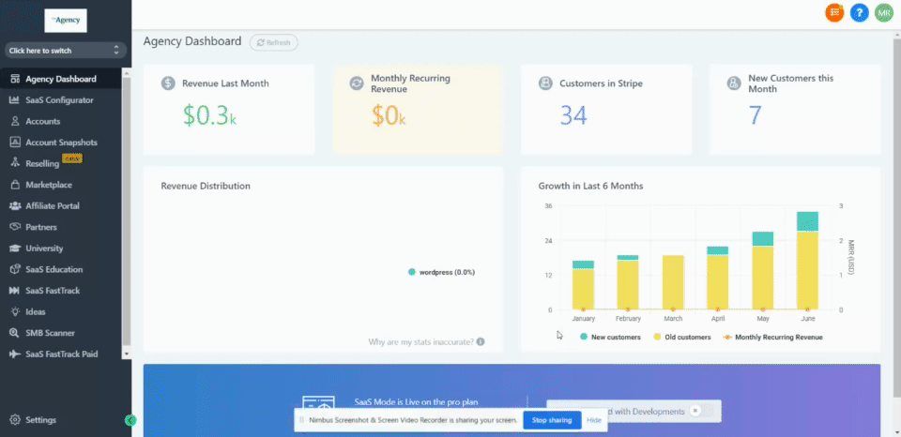Go to Account Snapshots in sidebar

pyautogui.click(x=61, y=143)
